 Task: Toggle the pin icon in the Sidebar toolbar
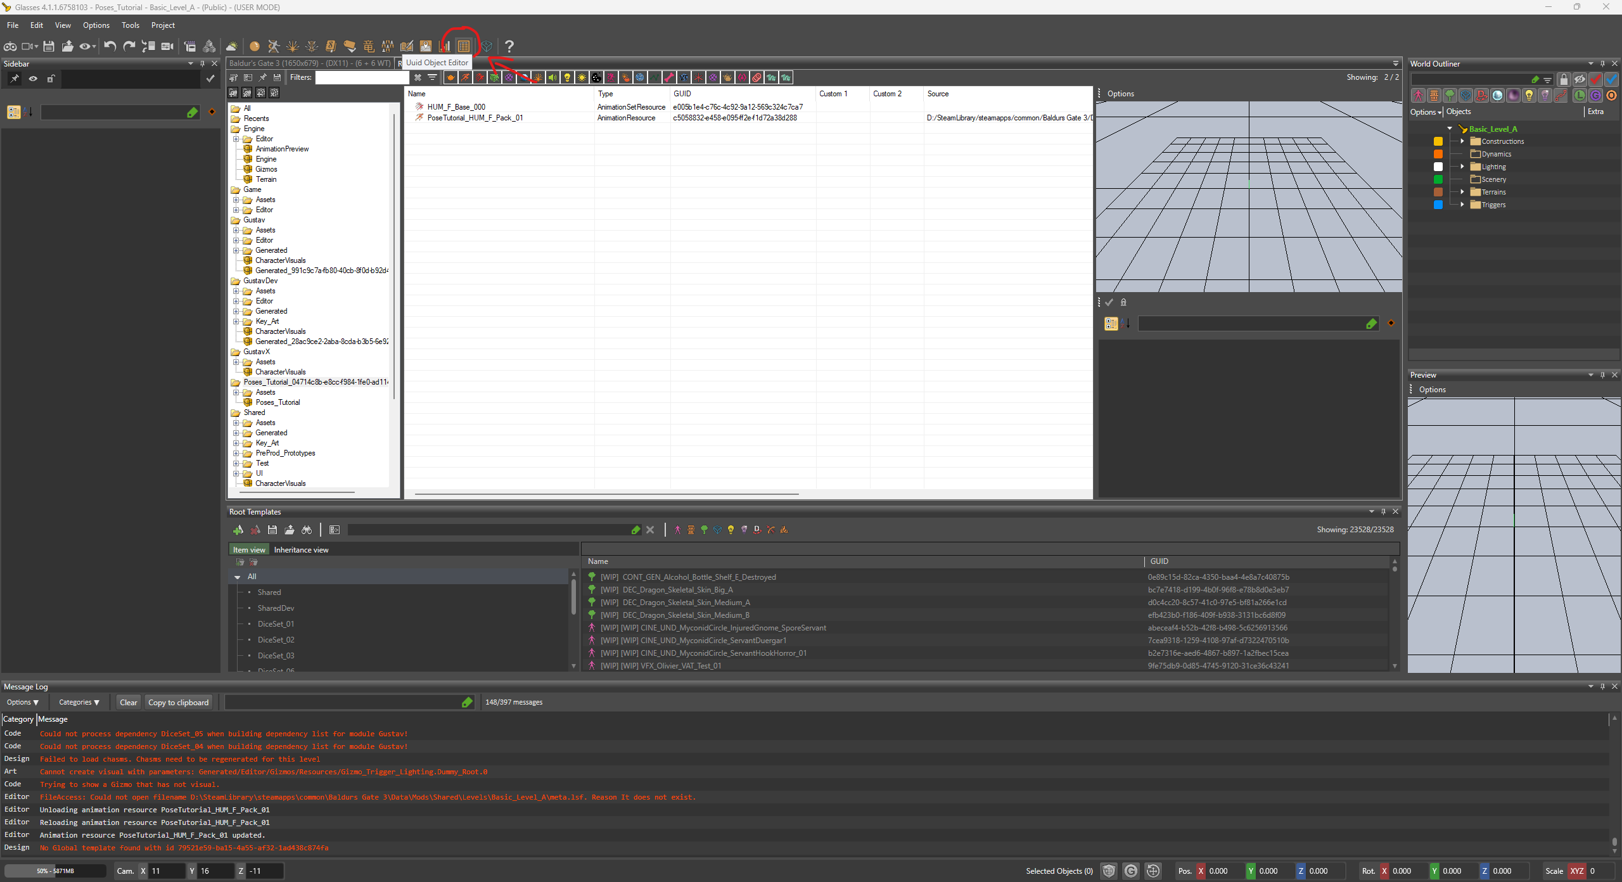point(14,79)
